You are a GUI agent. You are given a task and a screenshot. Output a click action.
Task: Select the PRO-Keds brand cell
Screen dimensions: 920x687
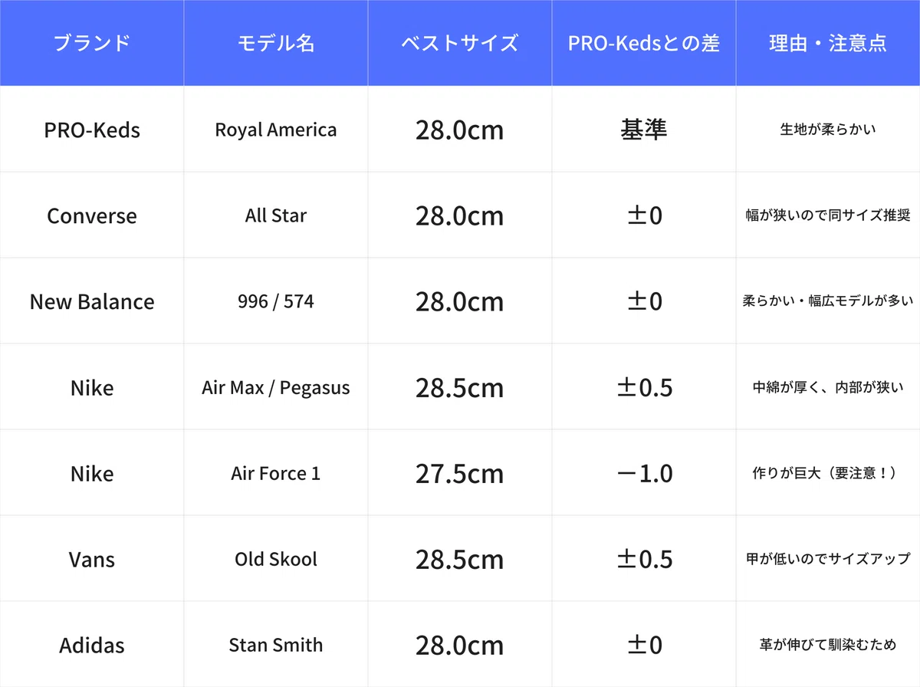pyautogui.click(x=92, y=130)
